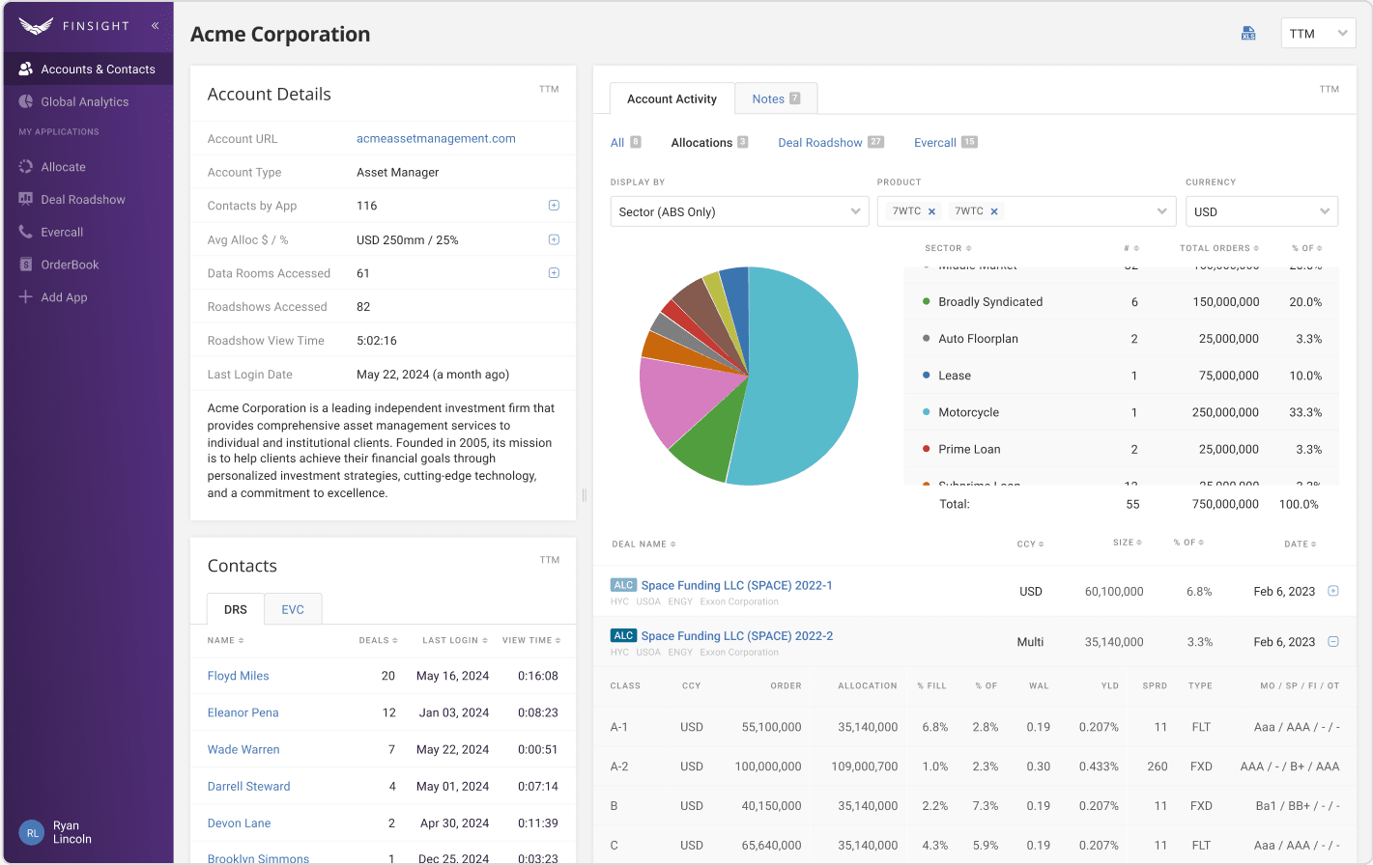The height and width of the screenshot is (865, 1373).
Task: Open OrderBook from the sidebar
Action: 70,265
